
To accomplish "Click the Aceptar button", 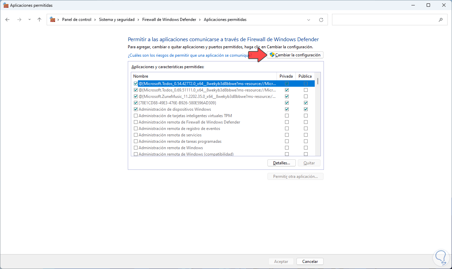I will pos(281,262).
